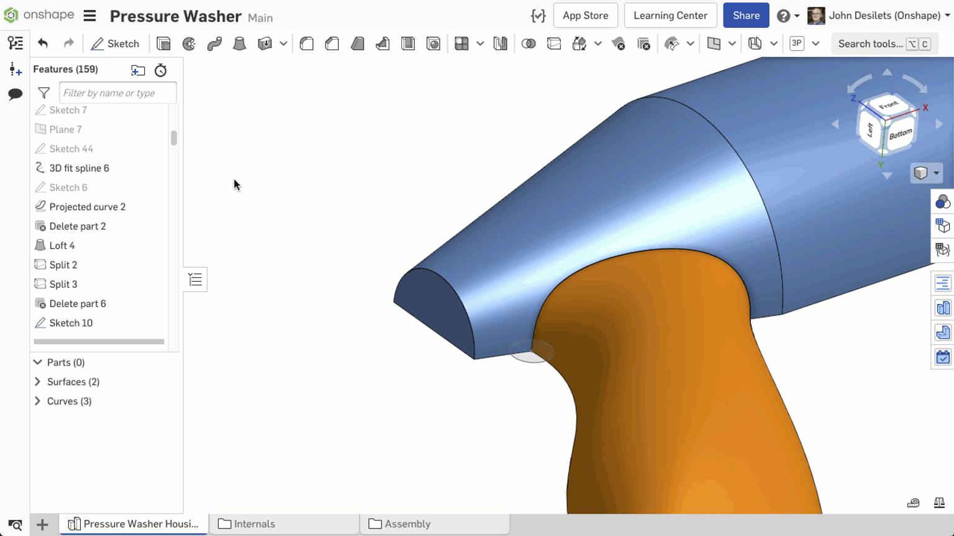Image resolution: width=954 pixels, height=536 pixels.
Task: Expand the Surfaces (2) group
Action: coord(73,382)
